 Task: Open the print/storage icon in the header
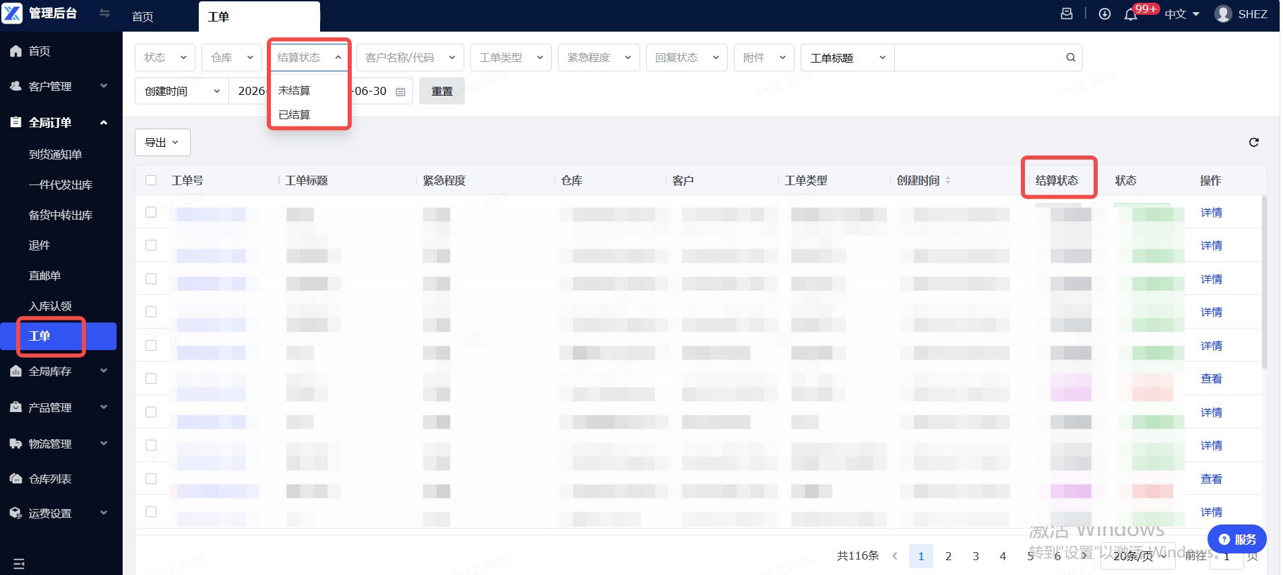coord(1067,13)
